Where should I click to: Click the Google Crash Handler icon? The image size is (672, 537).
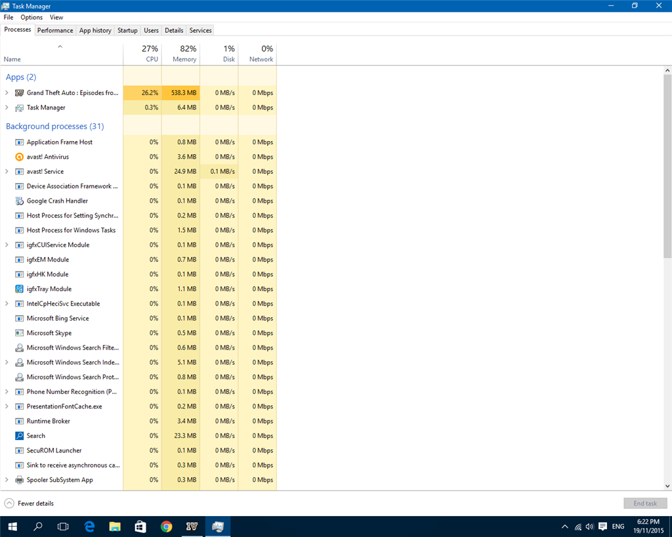tap(20, 201)
